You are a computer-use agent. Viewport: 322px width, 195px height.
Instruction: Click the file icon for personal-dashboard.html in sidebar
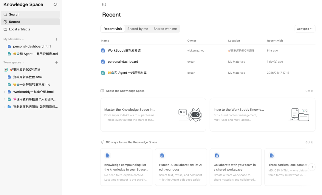(9, 47)
